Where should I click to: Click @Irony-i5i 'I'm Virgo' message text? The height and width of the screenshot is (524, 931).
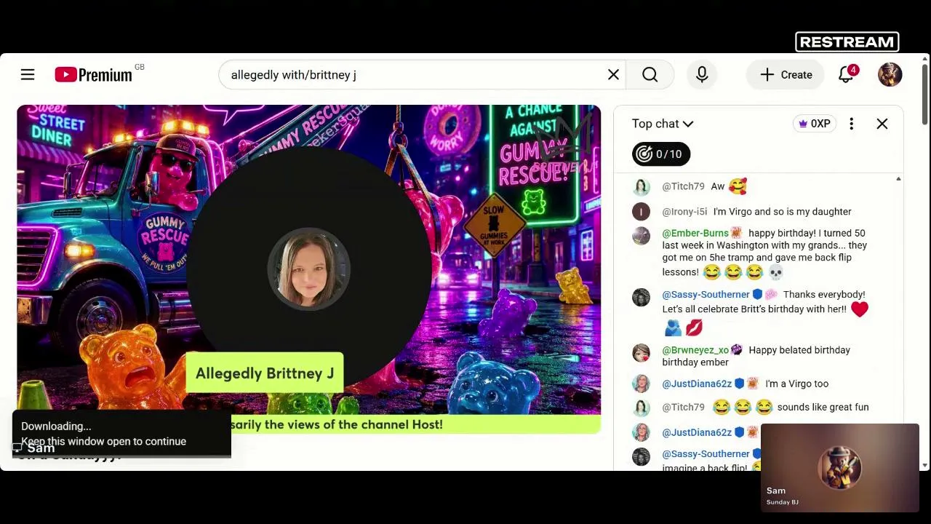(782, 212)
